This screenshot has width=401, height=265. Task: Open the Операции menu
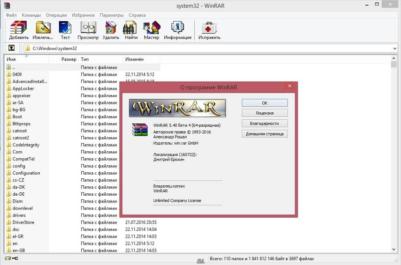tap(56, 15)
